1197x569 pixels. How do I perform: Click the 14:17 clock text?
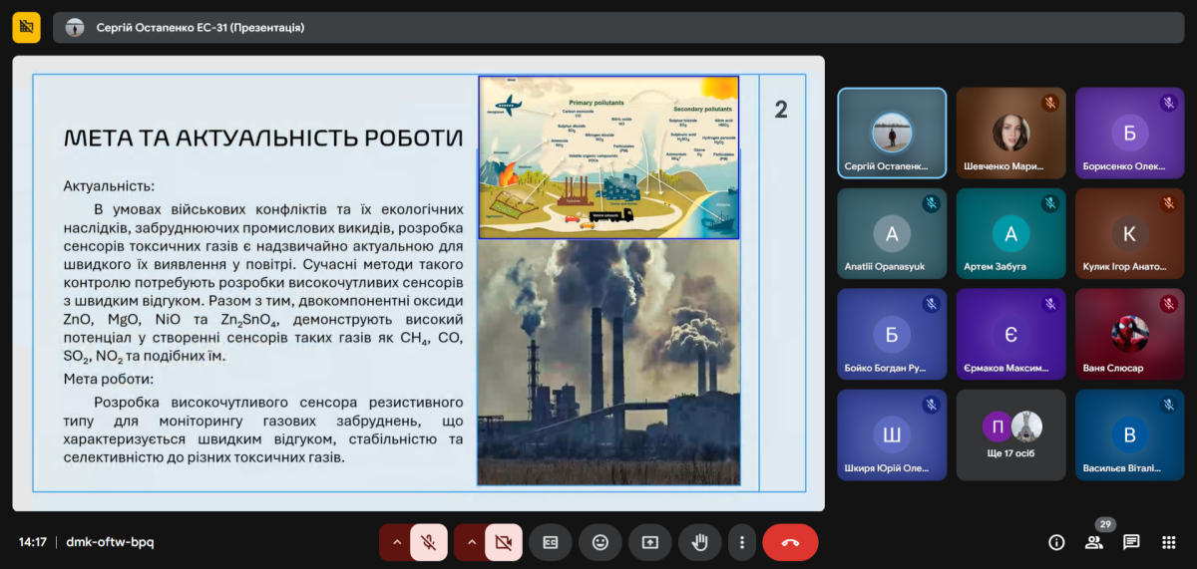(33, 542)
